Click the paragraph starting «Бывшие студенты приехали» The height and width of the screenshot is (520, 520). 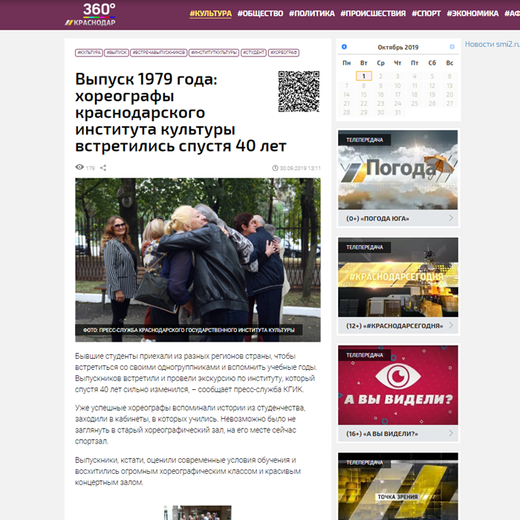coord(196,373)
